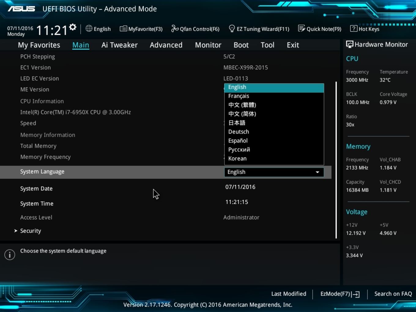Click the CPU heading in Hardware Monitor
The width and height of the screenshot is (416, 312).
tap(352, 59)
